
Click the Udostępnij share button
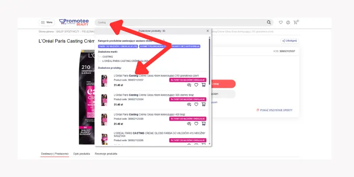[290, 41]
